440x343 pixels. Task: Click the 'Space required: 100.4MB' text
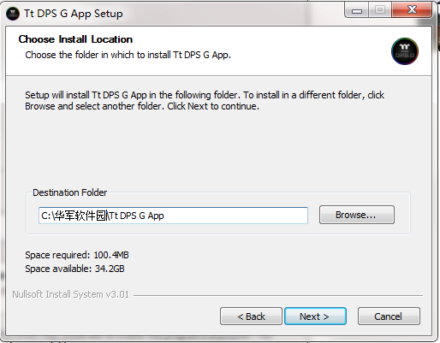click(x=77, y=255)
